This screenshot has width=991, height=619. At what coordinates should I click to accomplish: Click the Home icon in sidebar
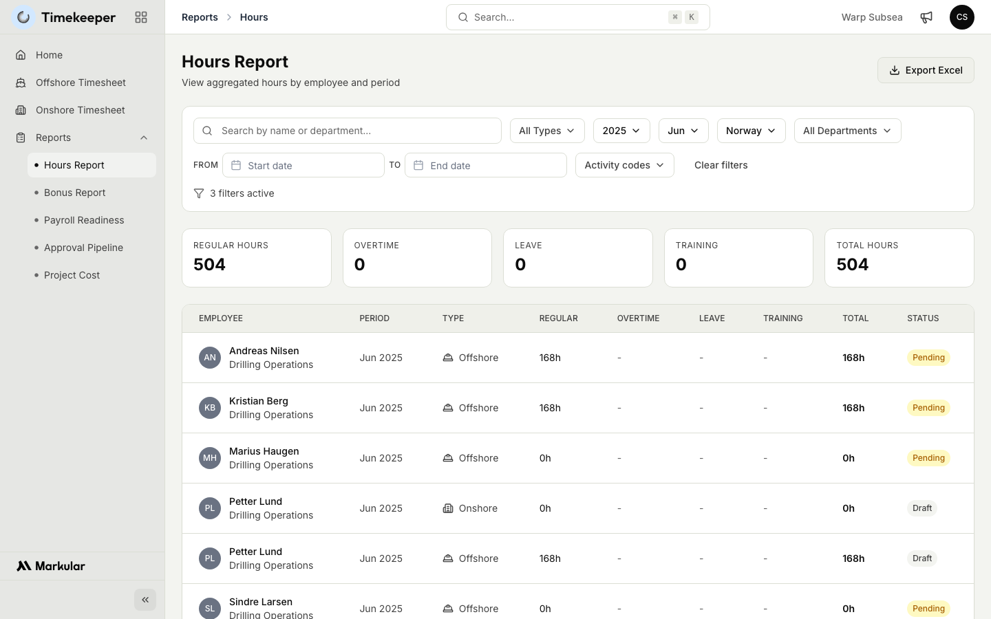pyautogui.click(x=21, y=55)
